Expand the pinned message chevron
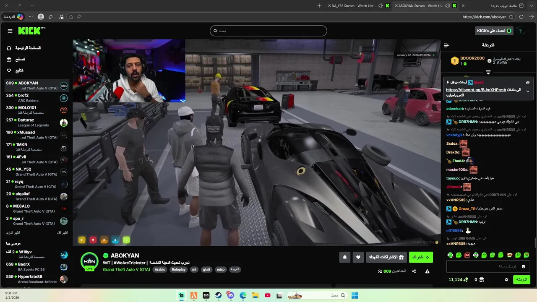Screen dimensions: 537x302 point(528,91)
